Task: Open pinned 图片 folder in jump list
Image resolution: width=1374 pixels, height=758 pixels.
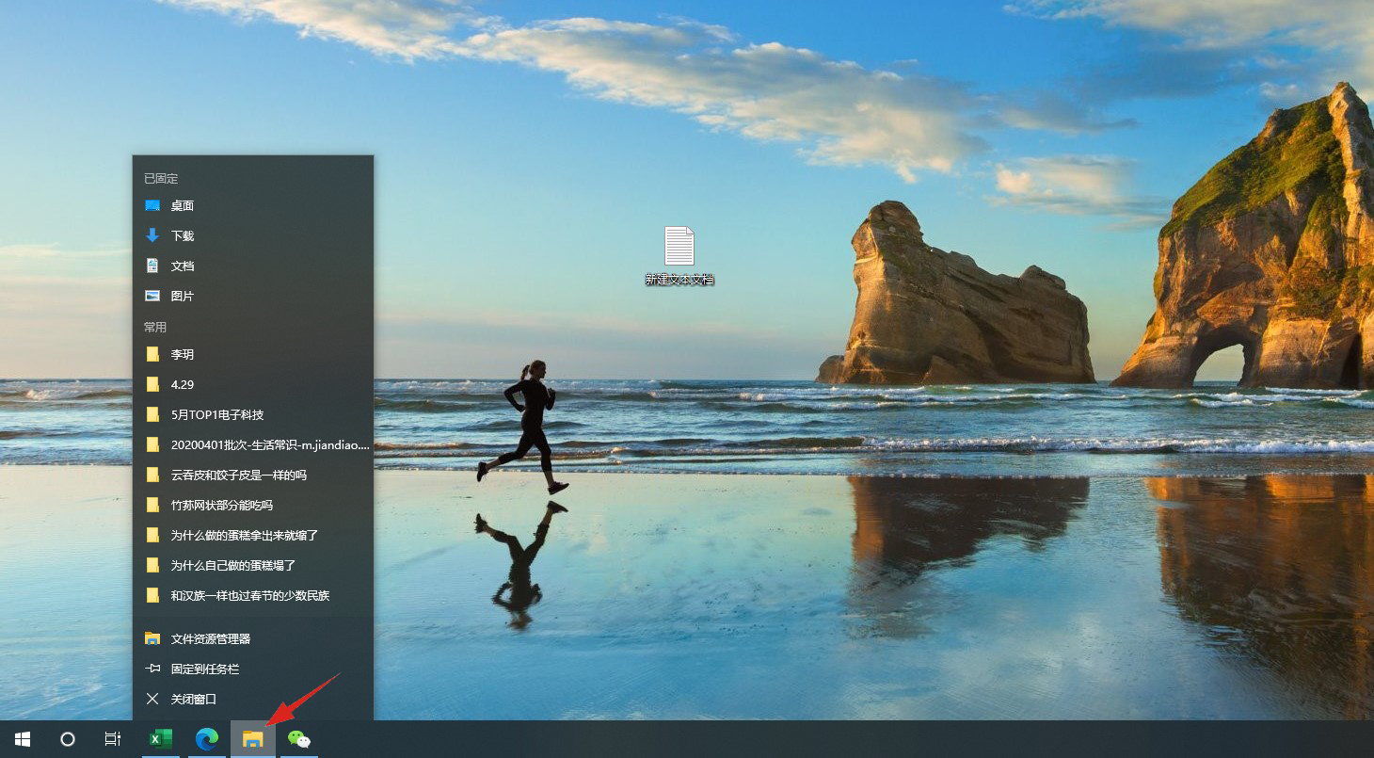Action: 253,296
